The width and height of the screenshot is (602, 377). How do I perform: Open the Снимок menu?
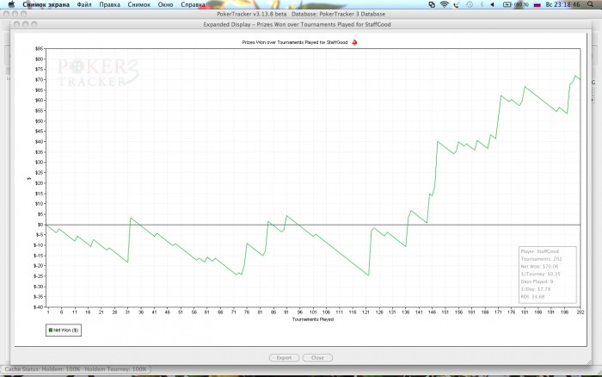(x=139, y=4)
